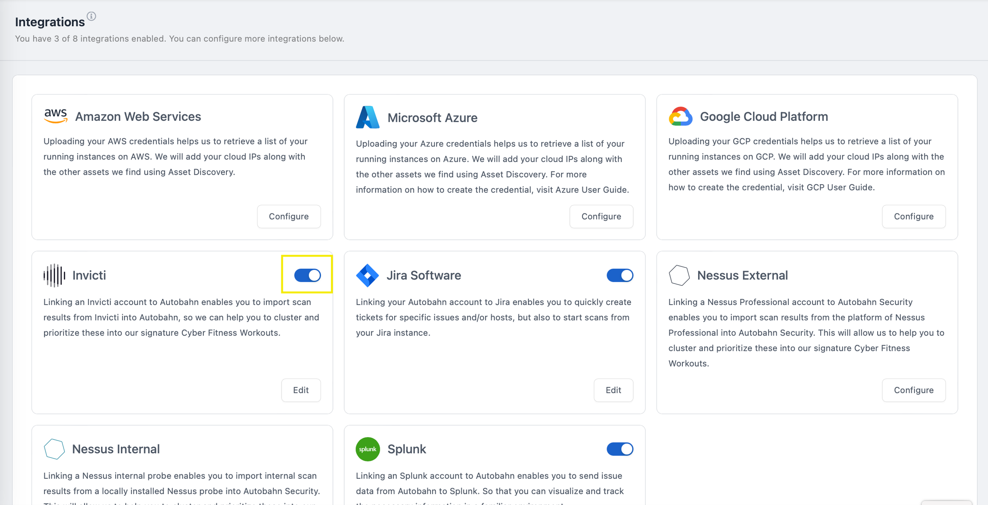Click the green Splunk logo
The image size is (988, 505).
coord(367,449)
